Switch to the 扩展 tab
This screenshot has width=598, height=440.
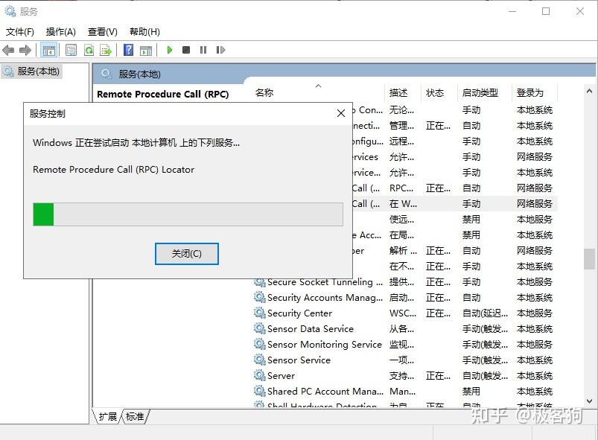coord(107,416)
